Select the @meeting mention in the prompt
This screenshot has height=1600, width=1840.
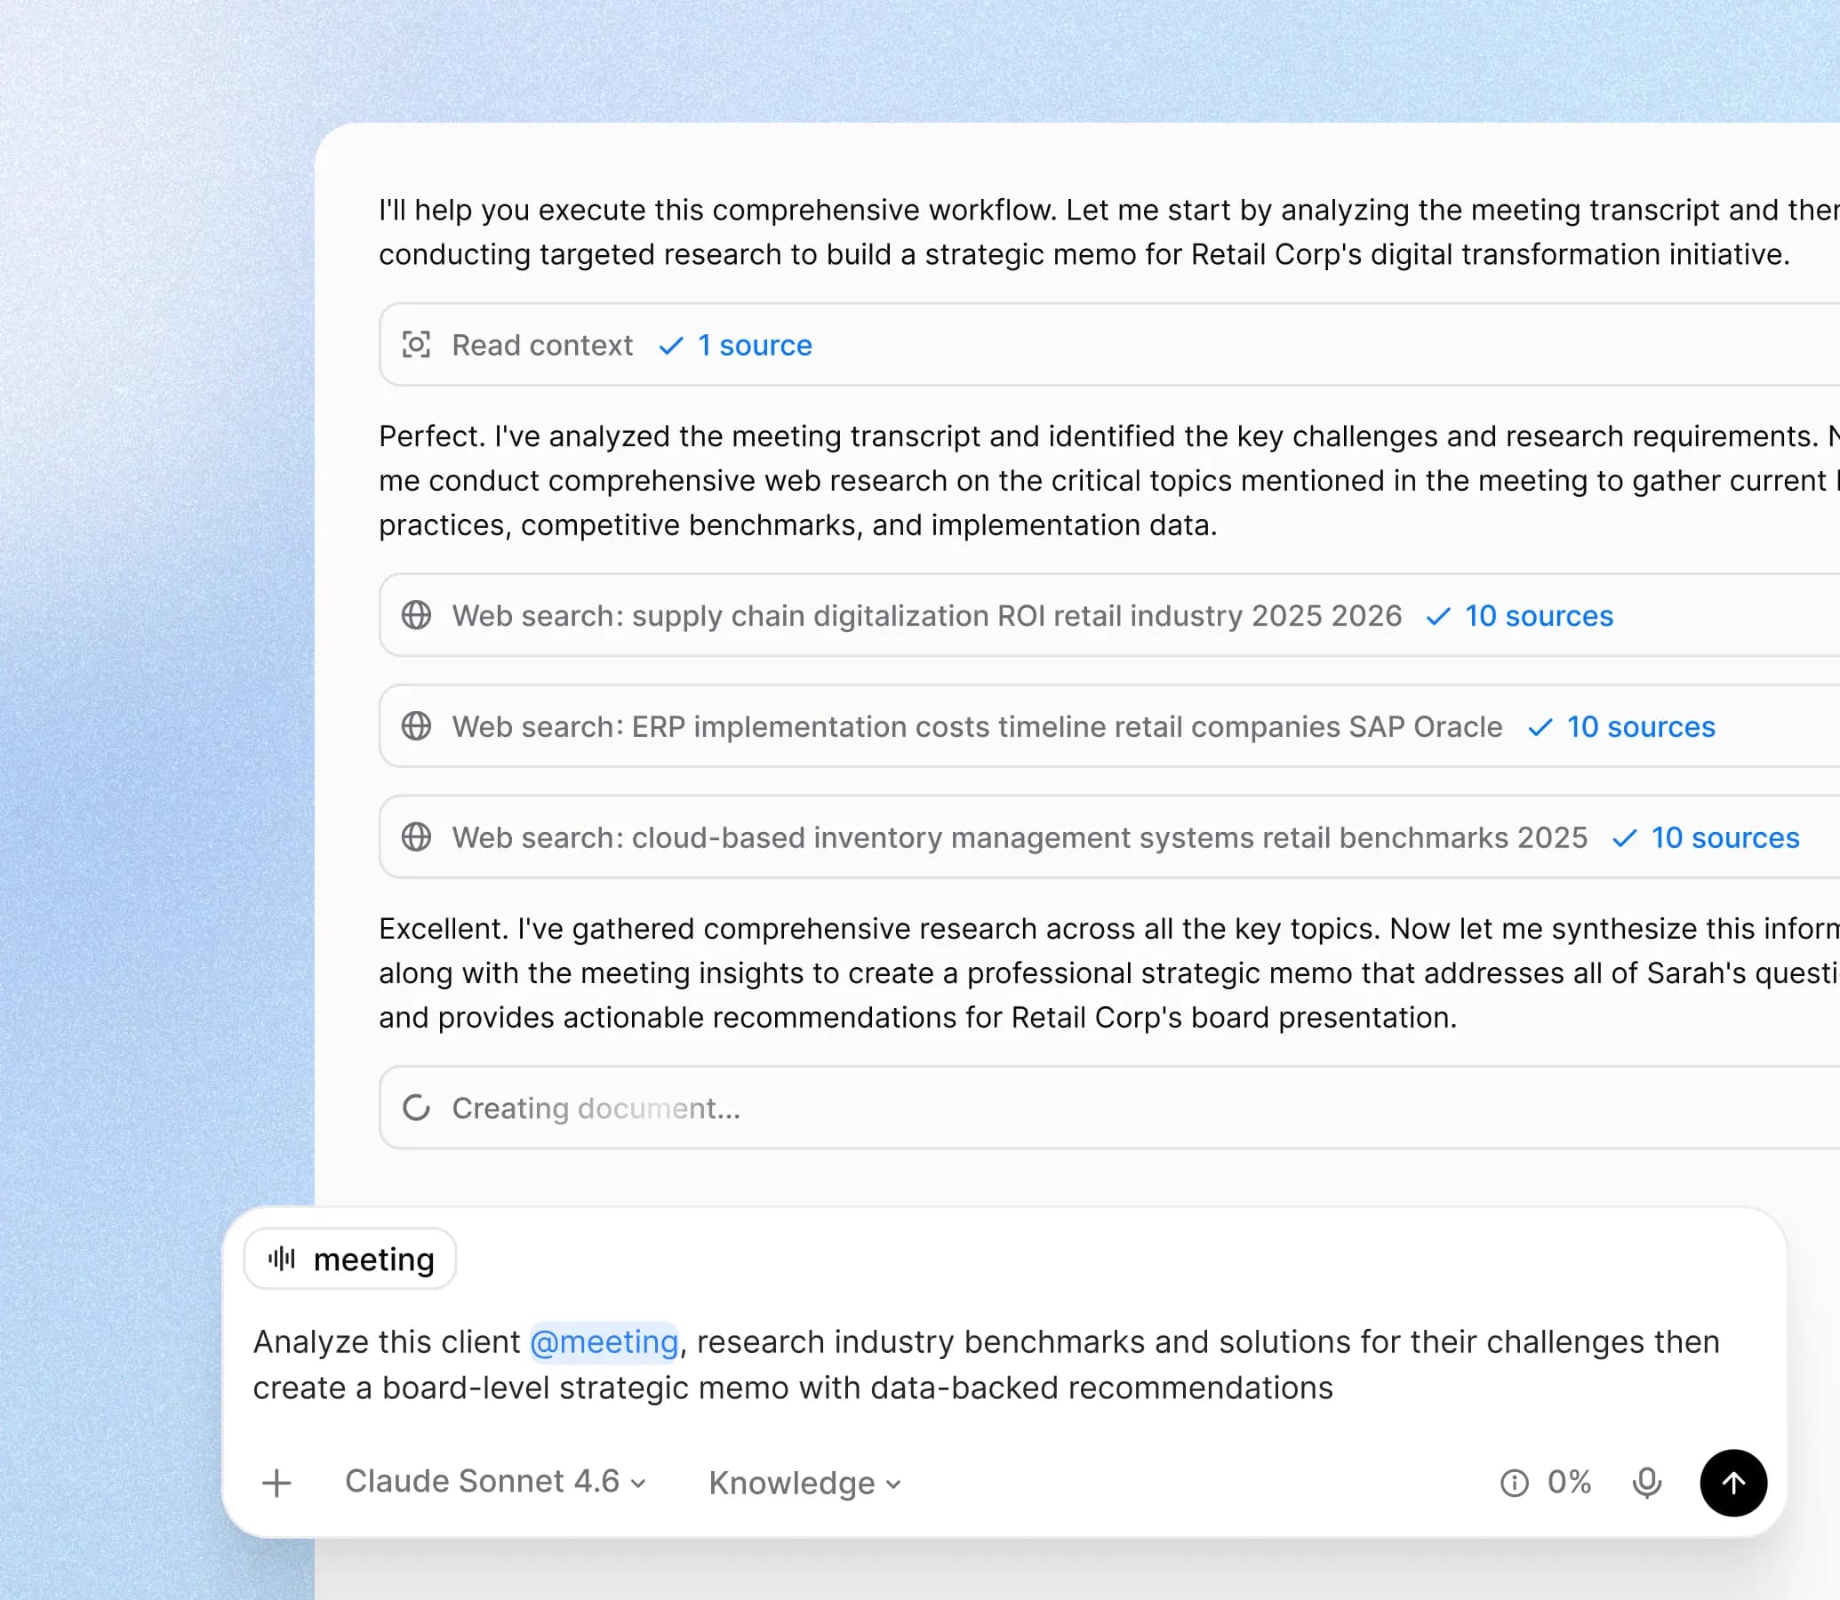604,1341
